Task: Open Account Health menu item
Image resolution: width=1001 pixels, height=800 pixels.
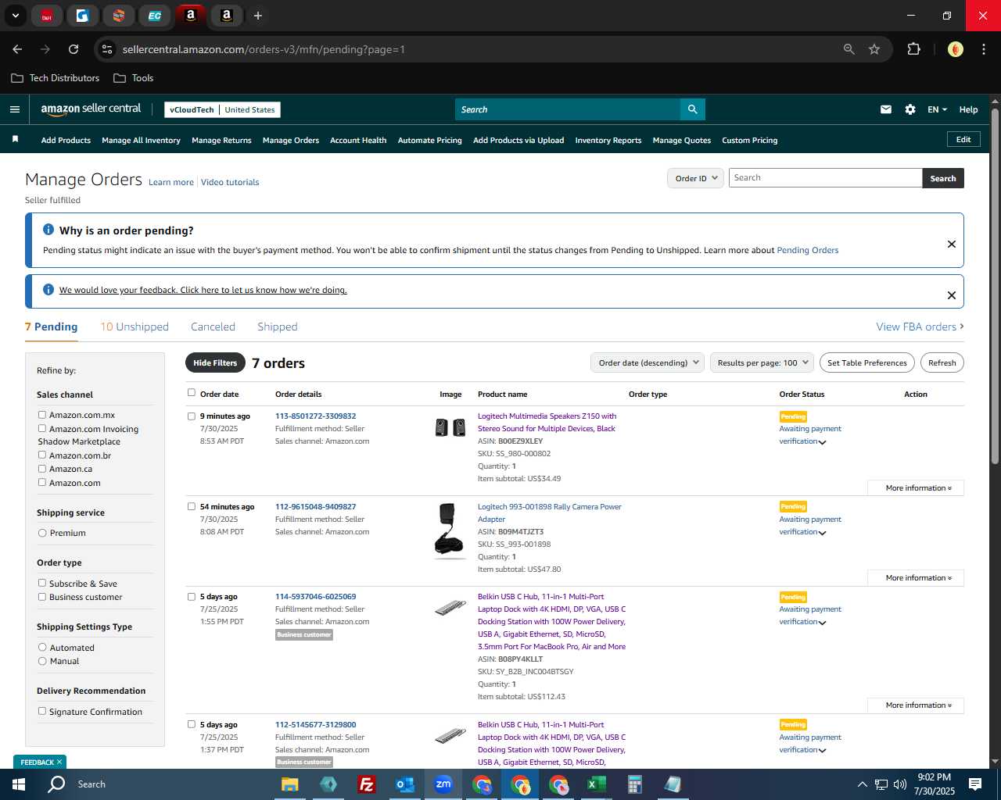Action: click(x=358, y=141)
